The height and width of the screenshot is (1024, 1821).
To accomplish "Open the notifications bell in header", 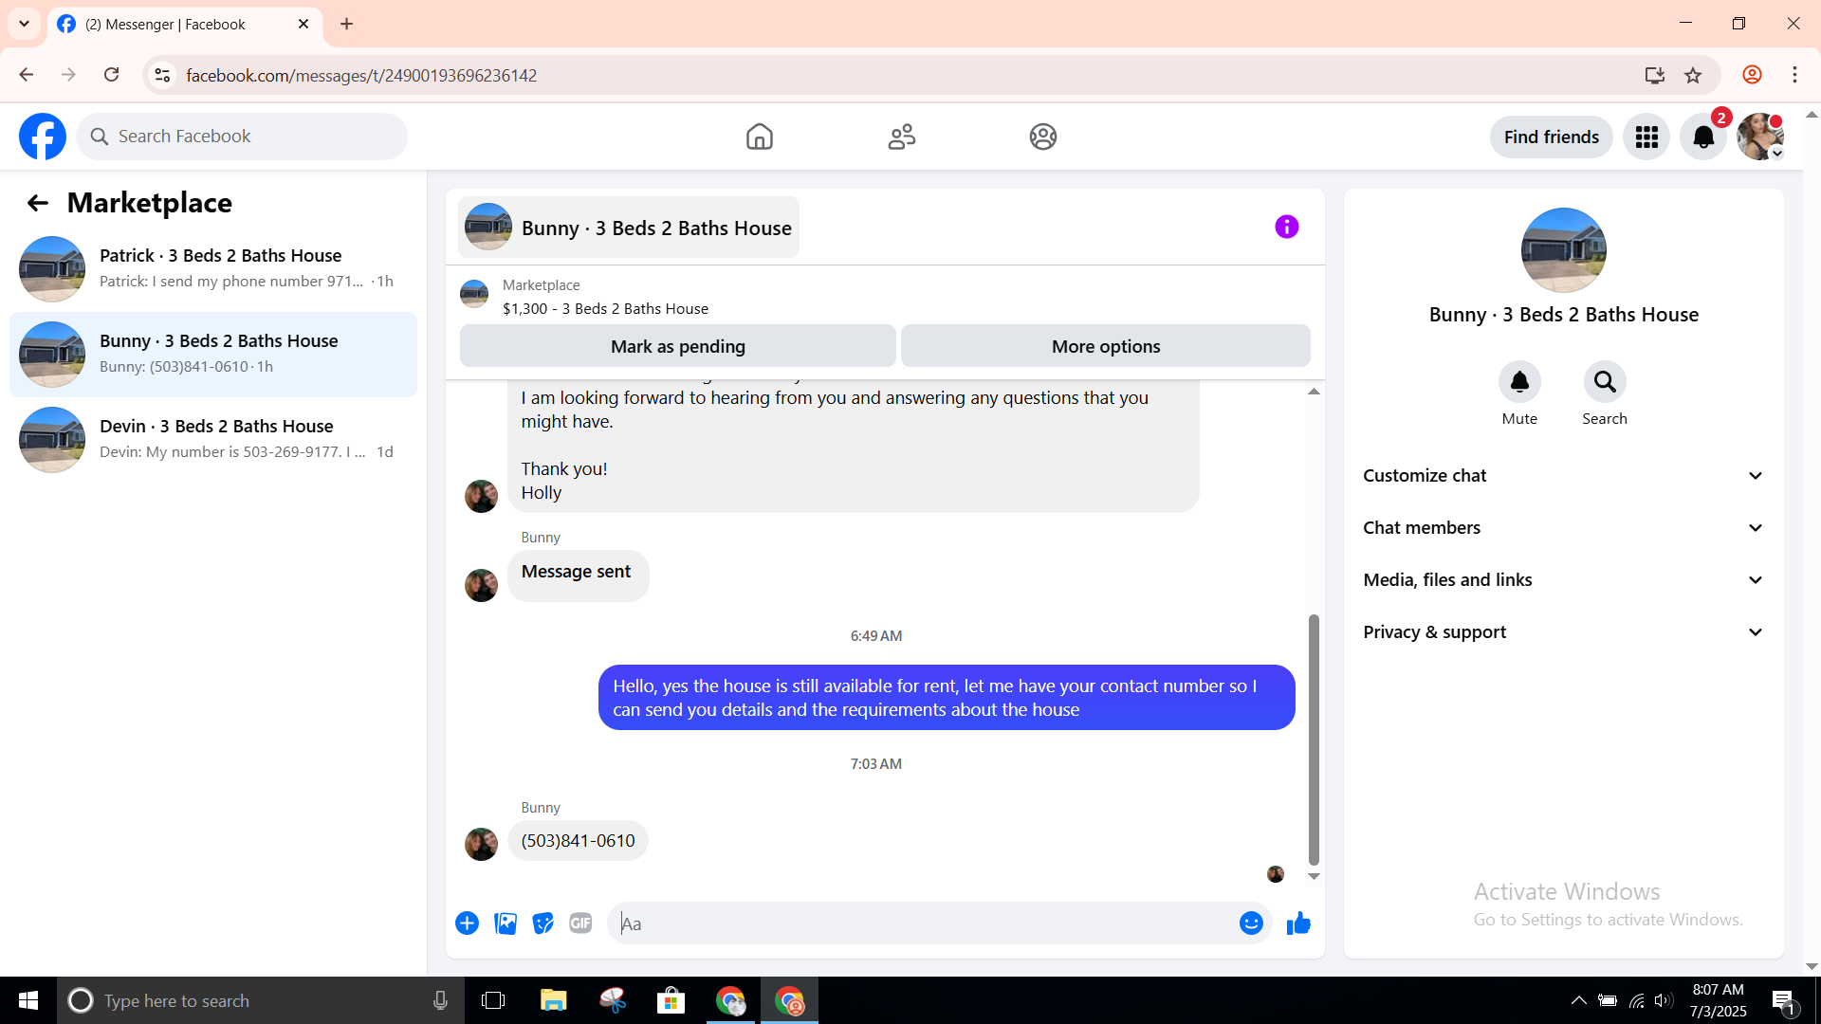I will (1703, 137).
